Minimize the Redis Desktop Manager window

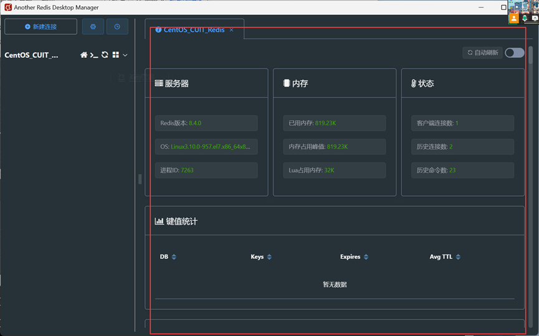[481, 7]
